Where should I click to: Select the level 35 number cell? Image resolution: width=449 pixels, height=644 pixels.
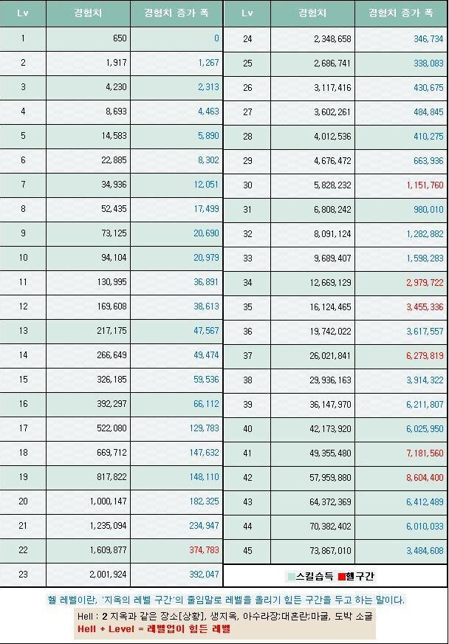pos(247,307)
